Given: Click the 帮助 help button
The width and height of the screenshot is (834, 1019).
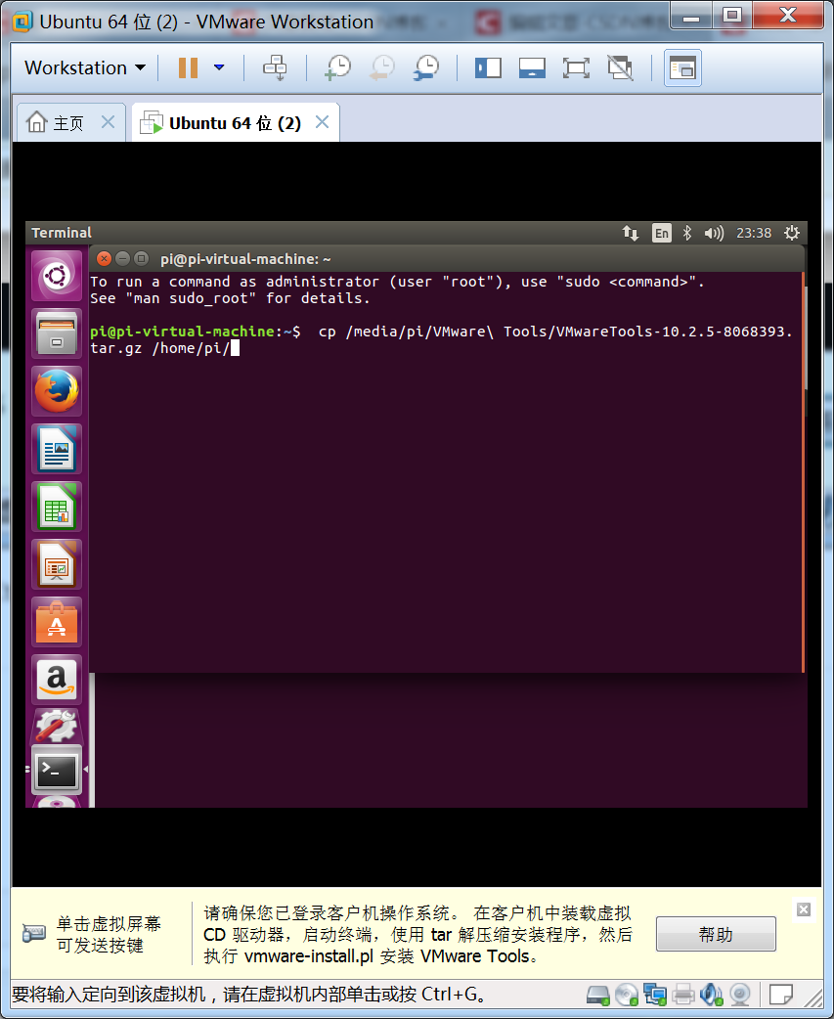Looking at the screenshot, I should 716,935.
